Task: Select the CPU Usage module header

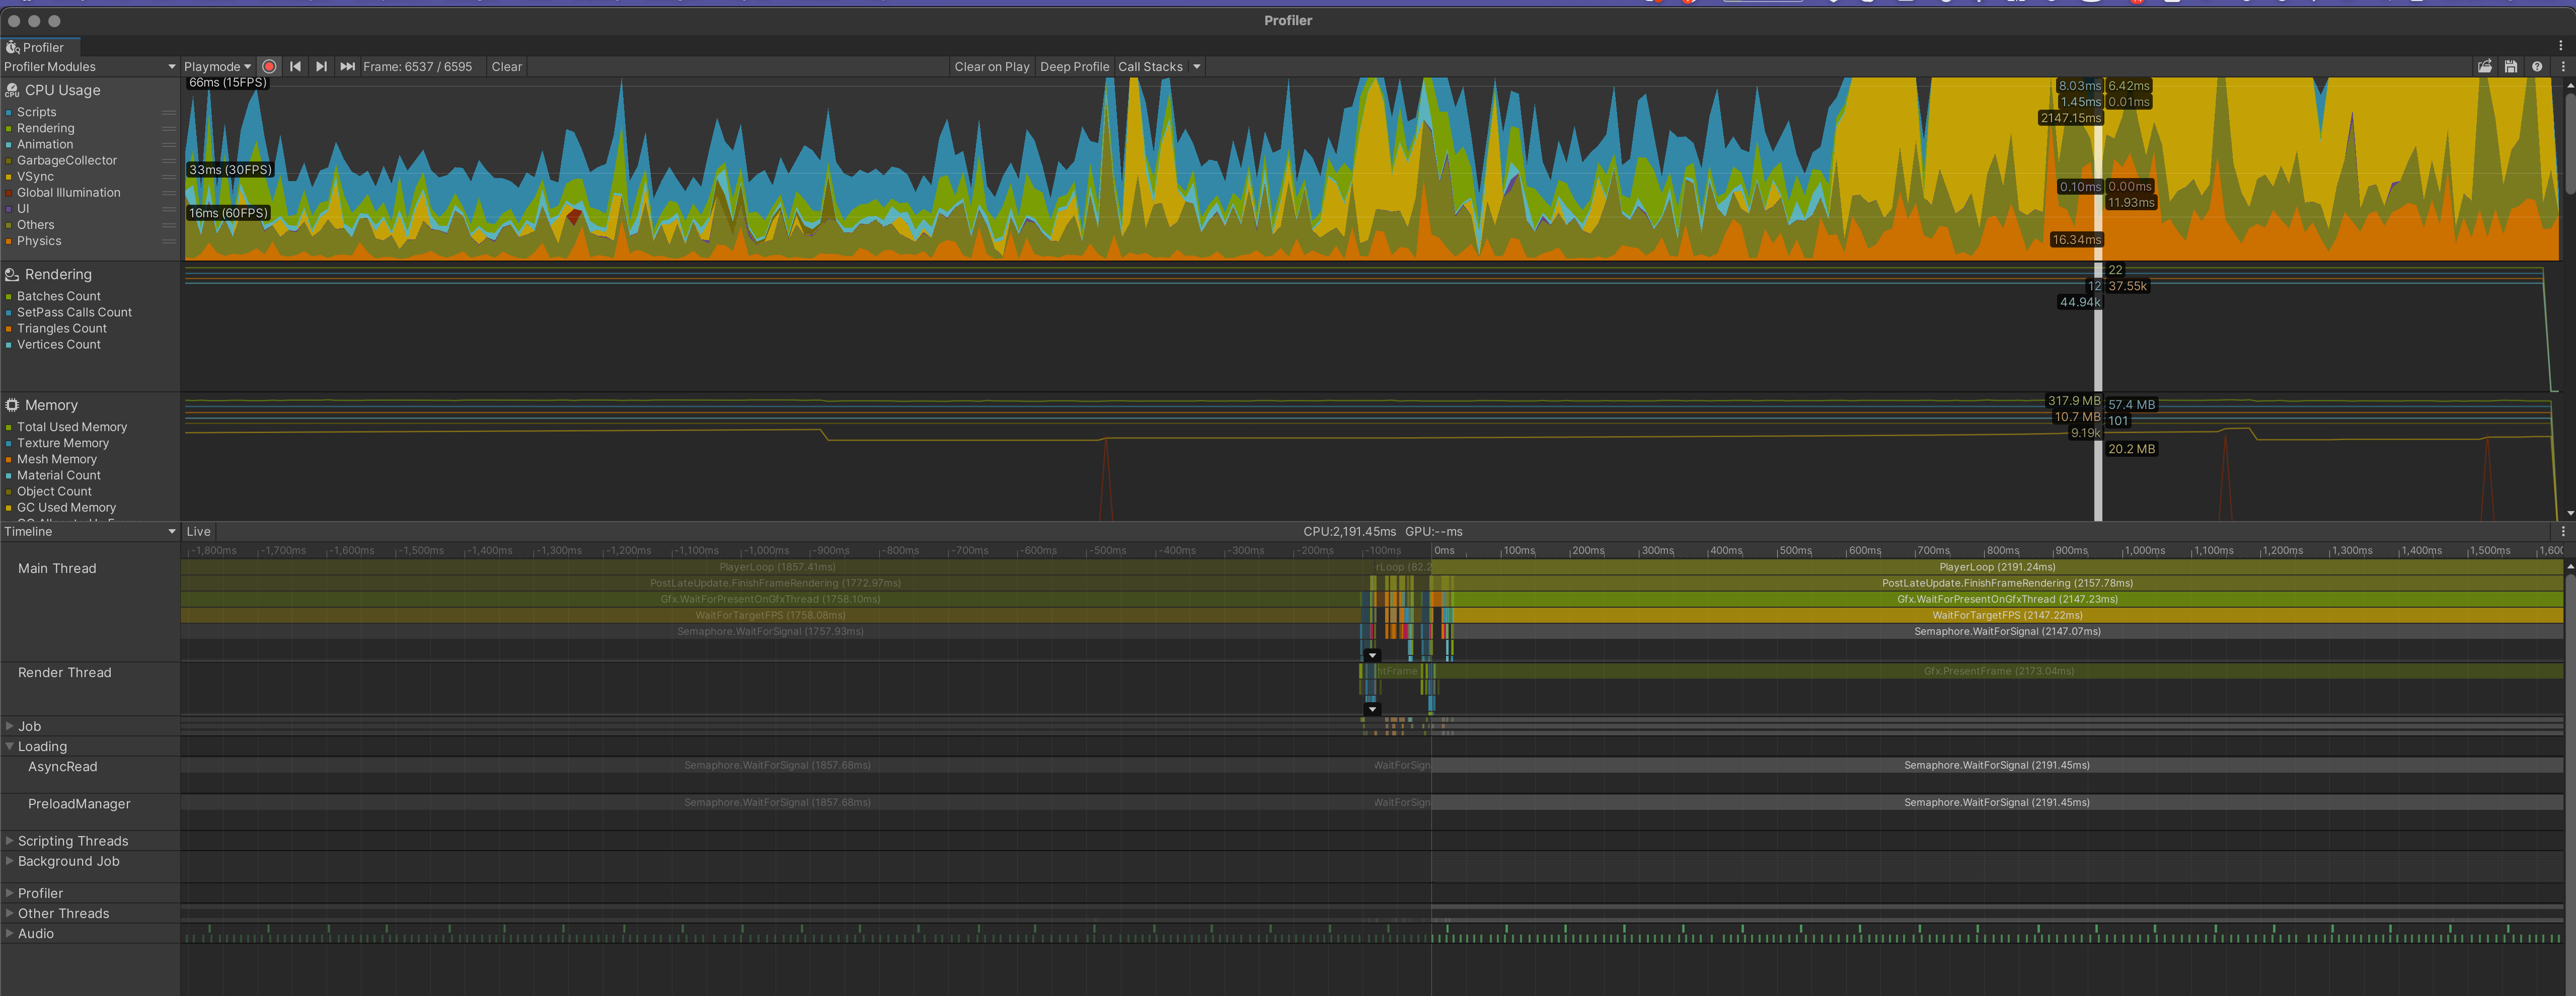Action: 62,90
